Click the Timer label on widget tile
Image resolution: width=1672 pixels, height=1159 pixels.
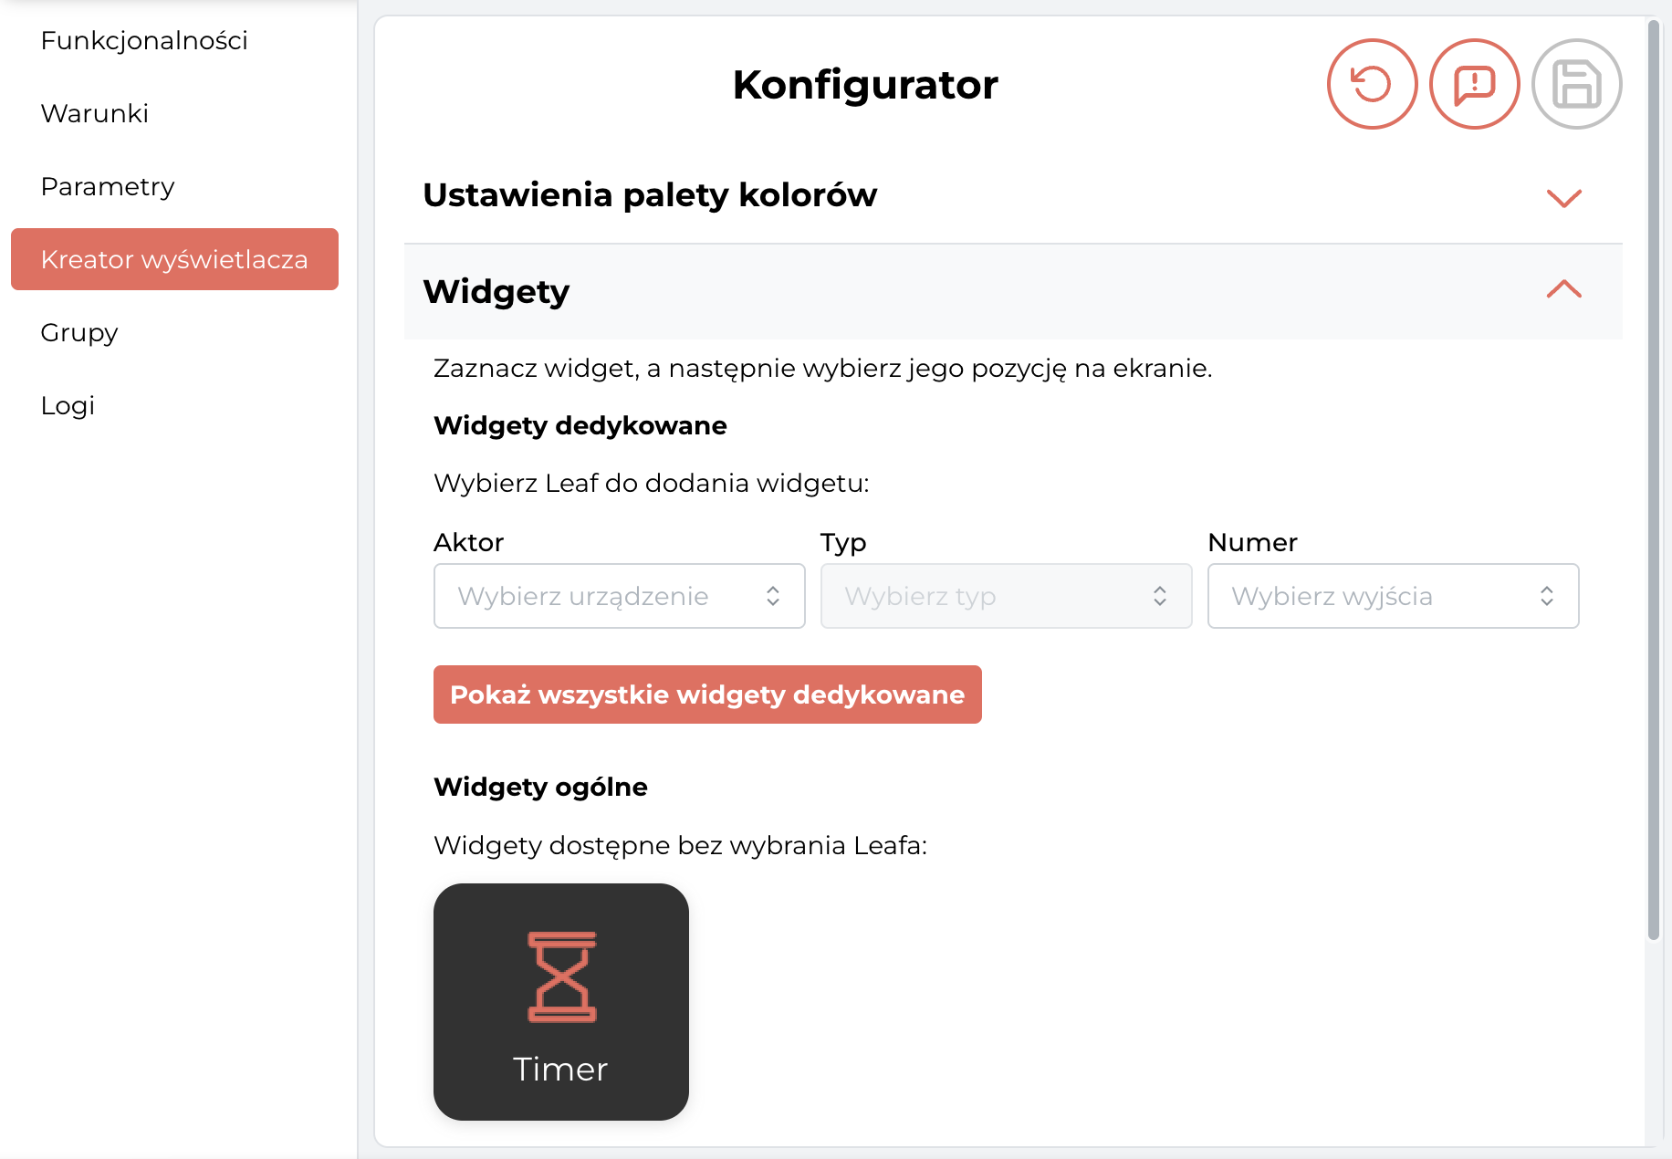(x=560, y=1069)
